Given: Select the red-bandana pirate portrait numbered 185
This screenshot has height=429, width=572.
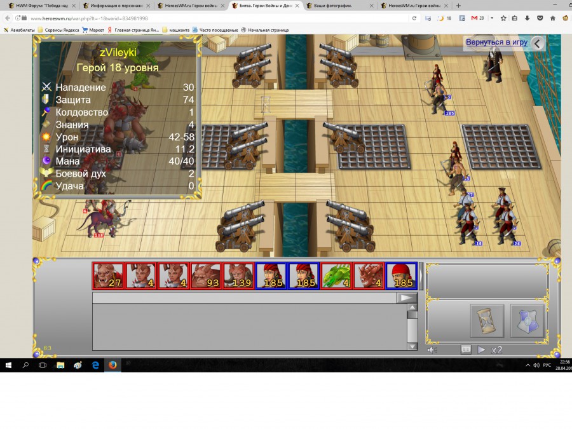Looking at the screenshot, I should pos(401,276).
